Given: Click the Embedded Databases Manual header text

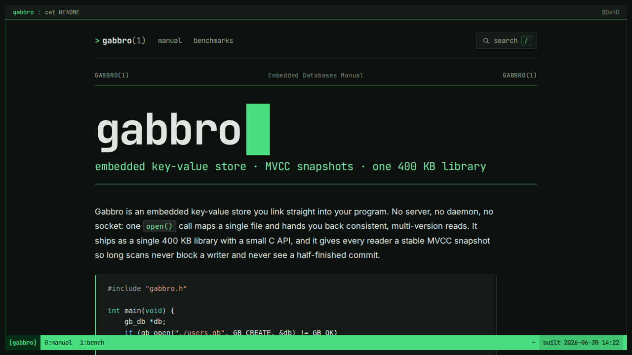Looking at the screenshot, I should (x=316, y=75).
